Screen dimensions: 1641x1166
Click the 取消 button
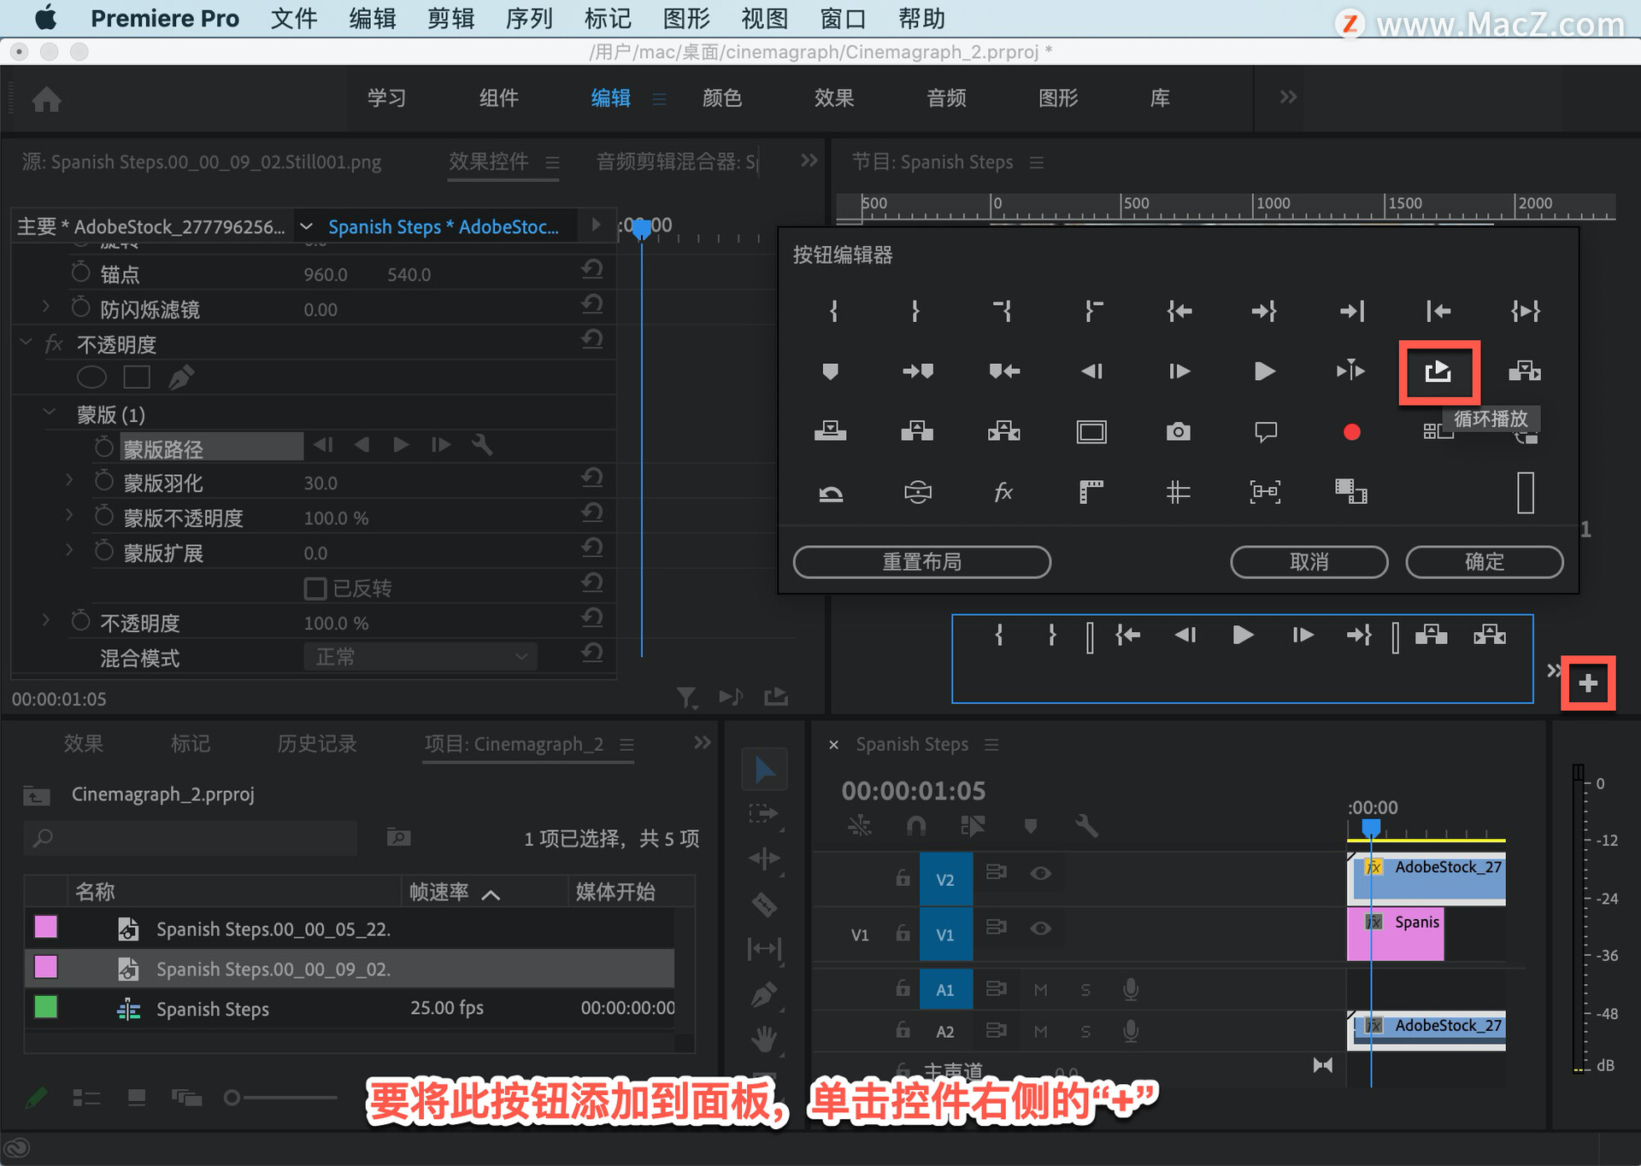click(1309, 562)
